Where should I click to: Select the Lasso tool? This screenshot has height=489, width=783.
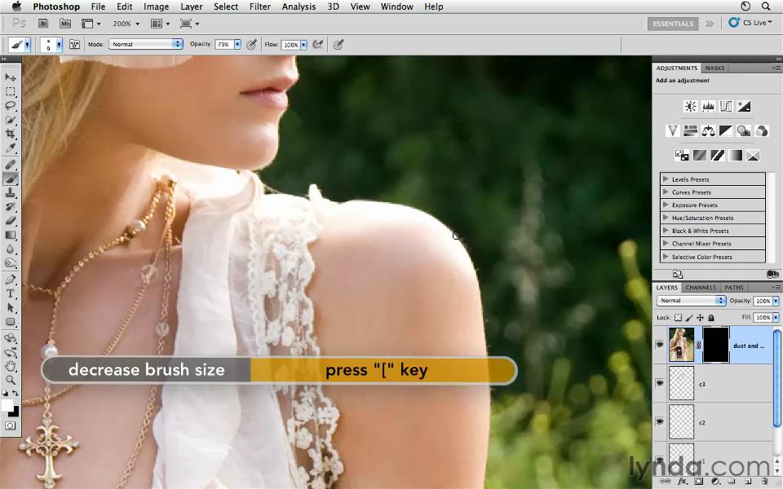coord(11,106)
